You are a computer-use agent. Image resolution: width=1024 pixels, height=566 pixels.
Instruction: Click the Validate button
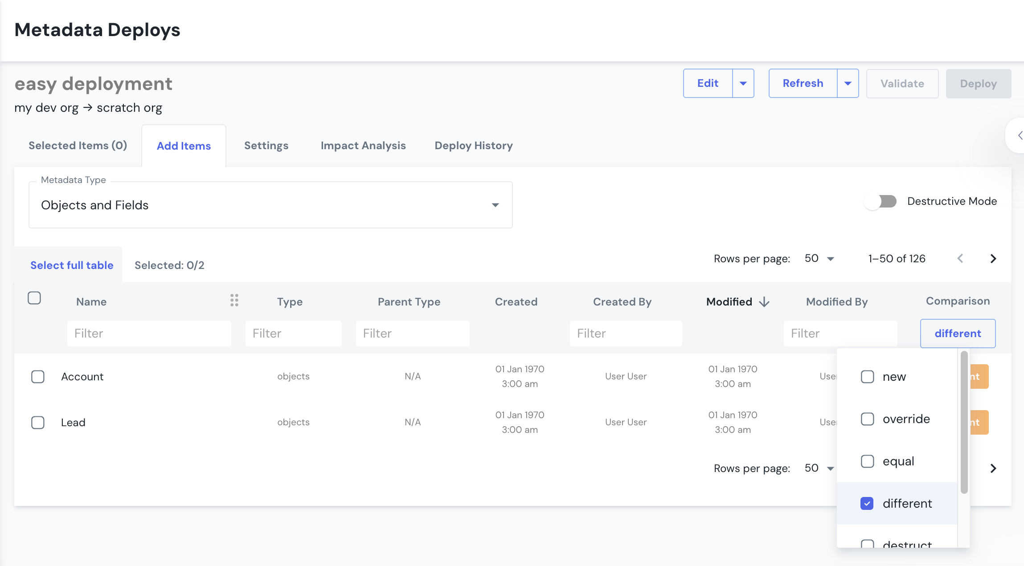(x=901, y=83)
